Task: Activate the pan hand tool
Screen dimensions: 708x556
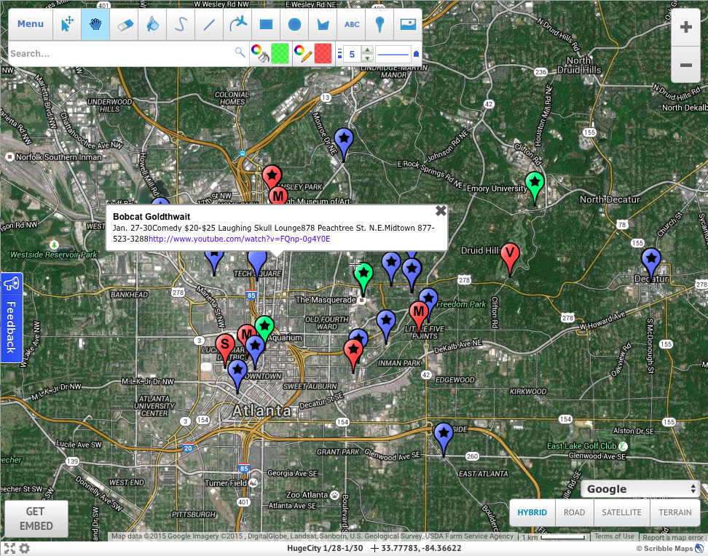Action: (x=95, y=24)
